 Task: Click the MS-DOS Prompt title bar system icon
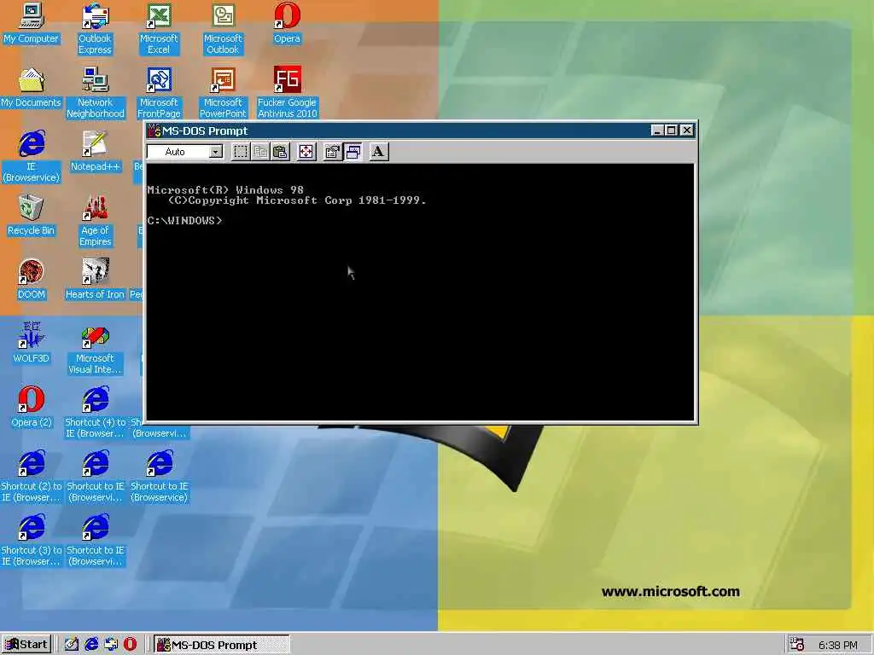point(154,130)
